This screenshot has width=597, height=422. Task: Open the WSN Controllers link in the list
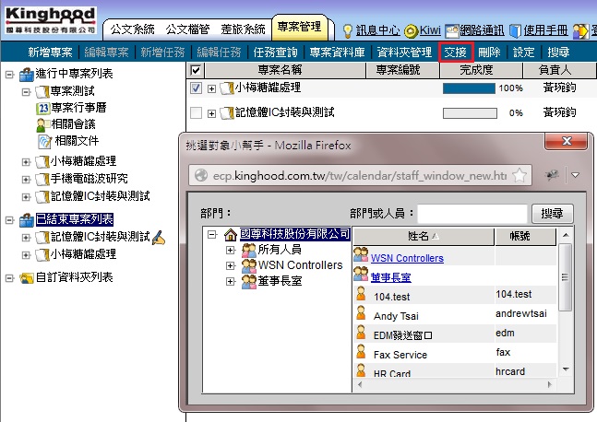point(407,258)
